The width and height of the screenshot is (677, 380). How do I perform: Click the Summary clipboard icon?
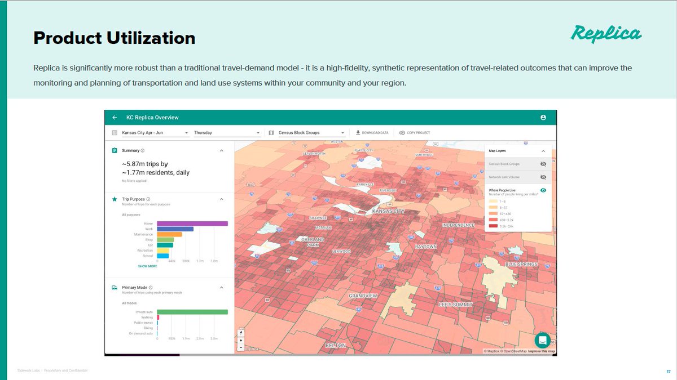(x=115, y=150)
